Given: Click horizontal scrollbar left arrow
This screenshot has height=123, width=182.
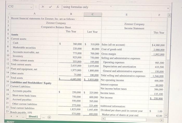Looking at the screenshot, I should pos(103,119).
